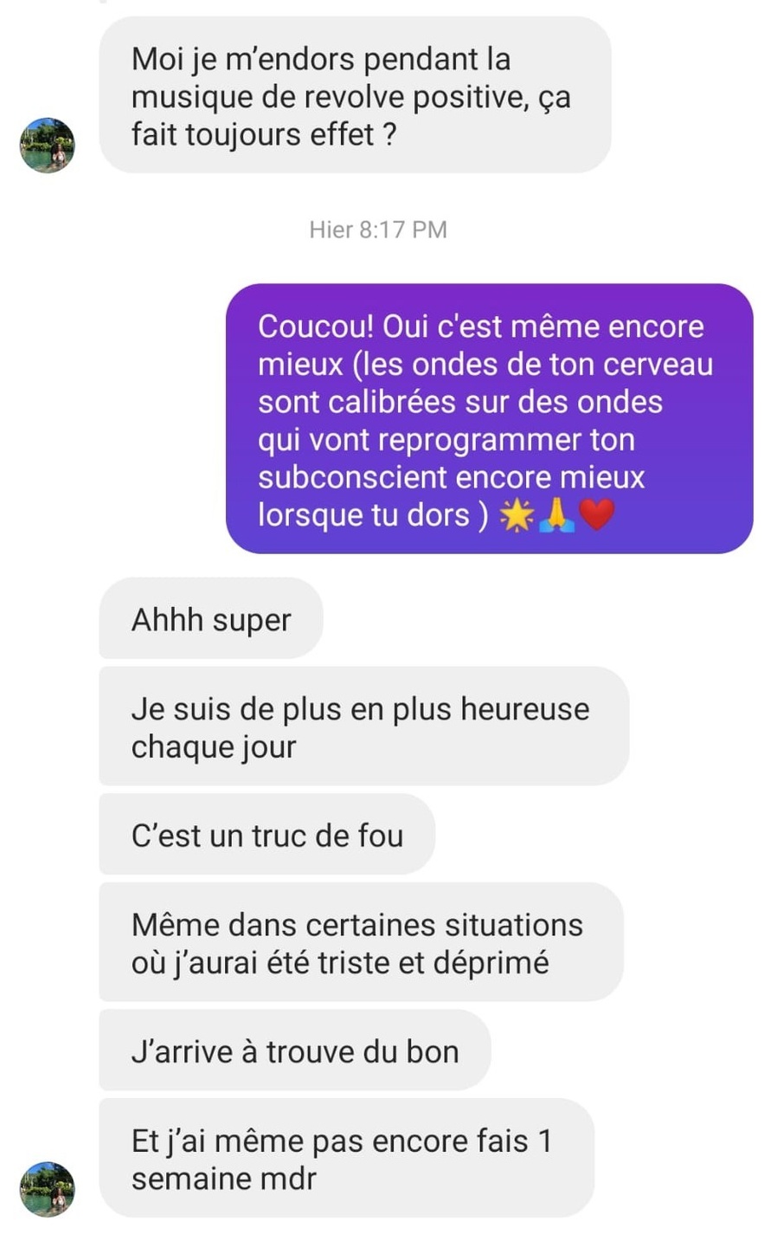The image size is (764, 1247).
Task: Tap the "Même dans certaines situations" message bubble
Action: coord(362,942)
